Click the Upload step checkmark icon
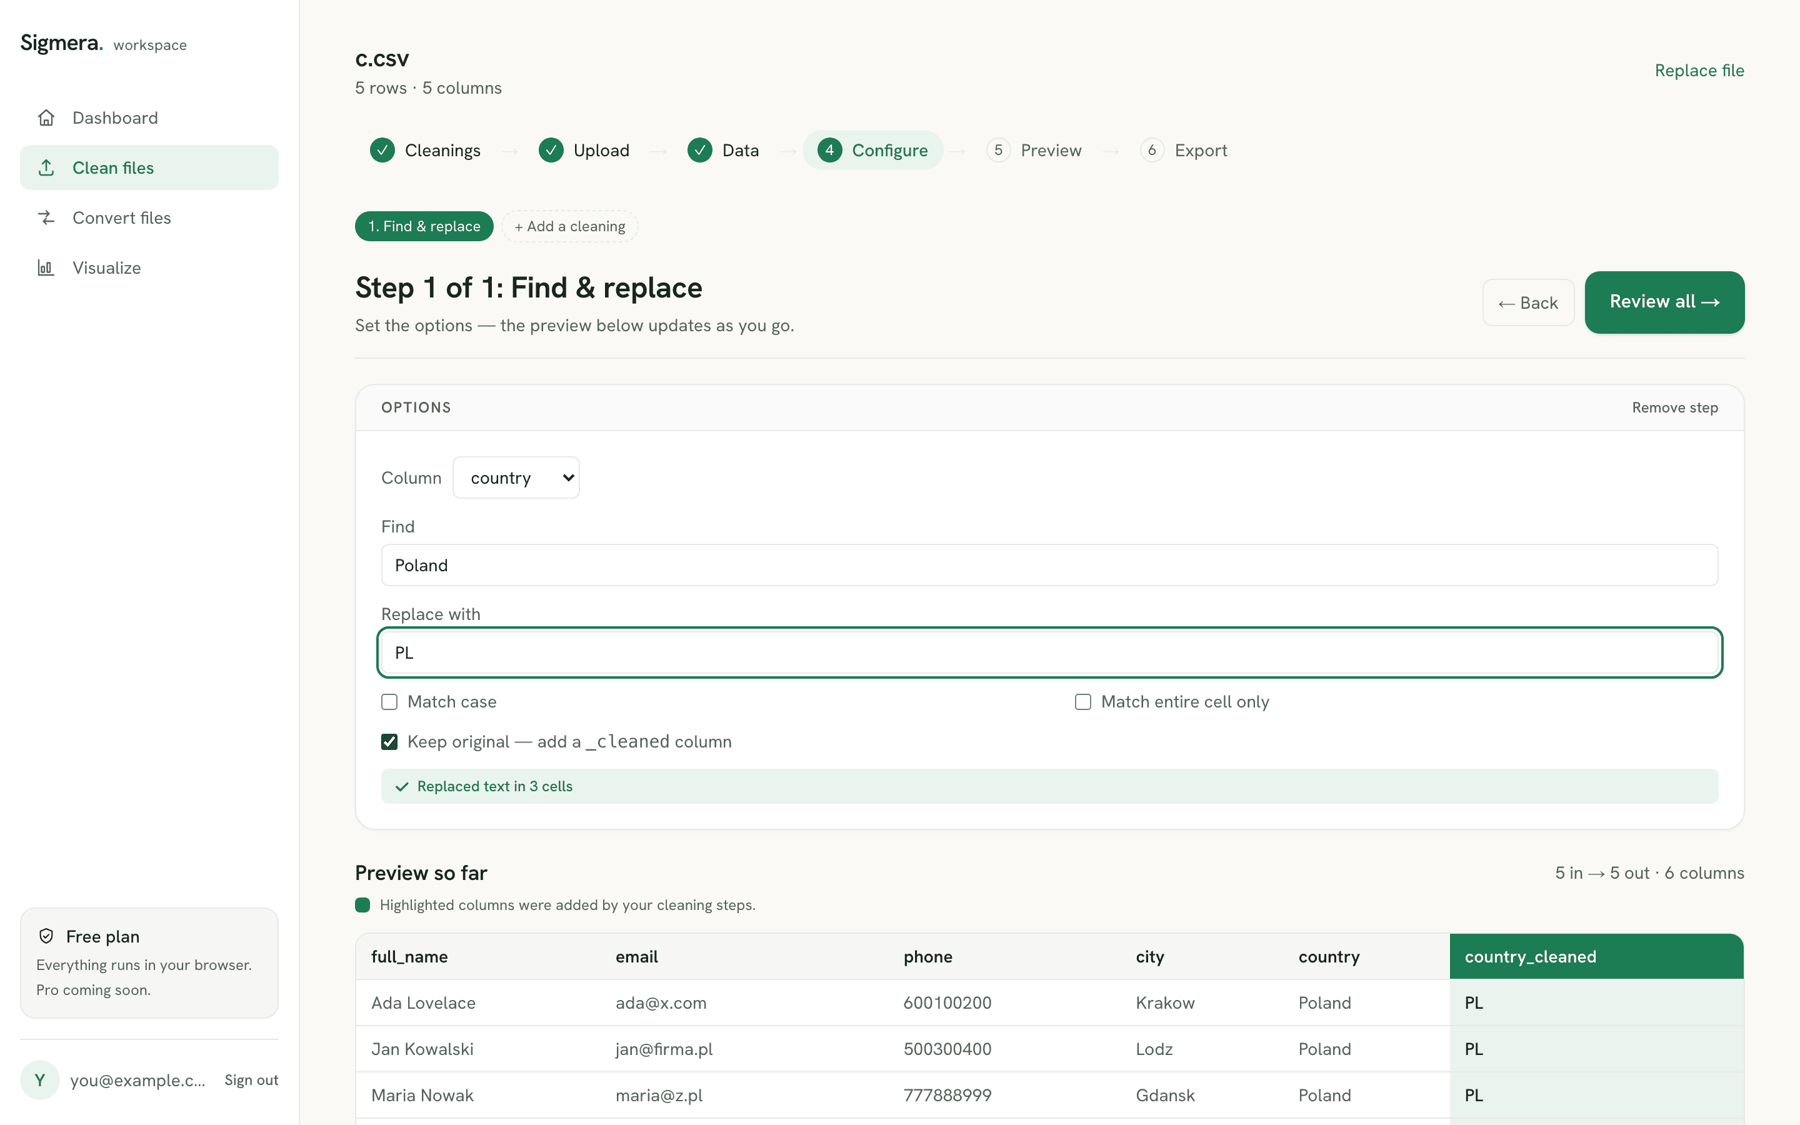 pos(551,150)
